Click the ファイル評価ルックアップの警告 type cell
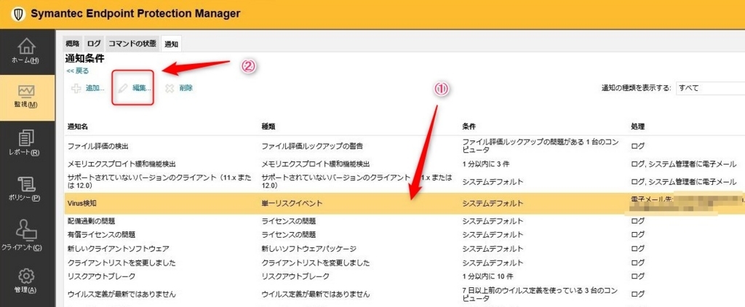 click(313, 146)
